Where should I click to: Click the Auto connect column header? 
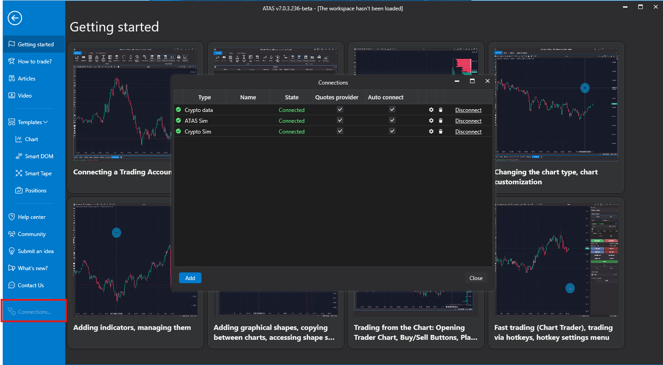(385, 97)
